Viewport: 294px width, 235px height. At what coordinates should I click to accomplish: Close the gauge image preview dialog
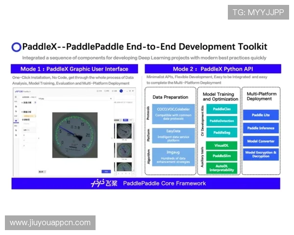click(x=111, y=98)
